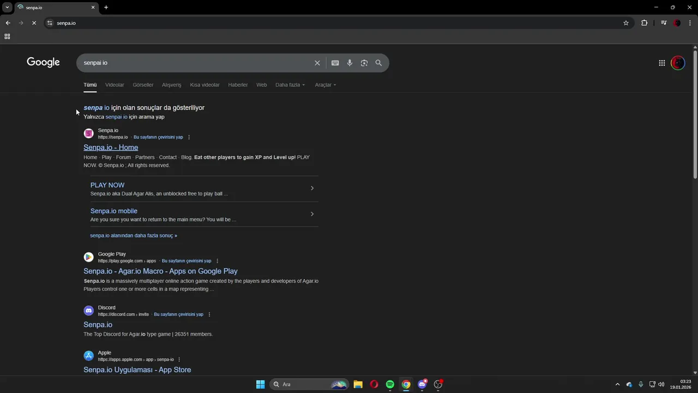Screen dimensions: 698x393
Task: Expand Senpa.io mobile sitelink chevron
Action: click(x=312, y=214)
